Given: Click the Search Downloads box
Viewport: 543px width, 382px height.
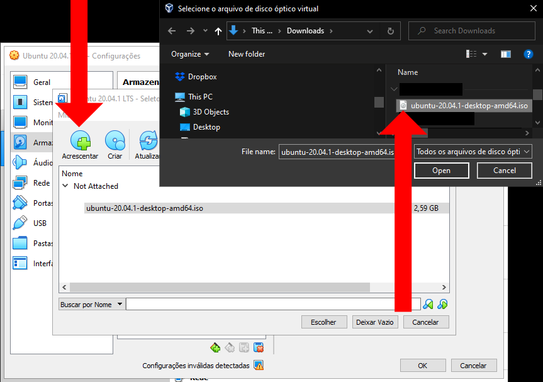Looking at the screenshot, I should tap(472, 31).
